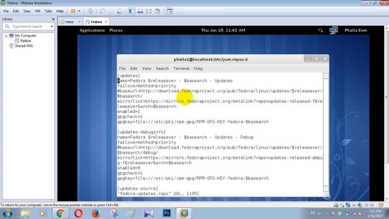Toggle the library sidebar view icon

point(132,11)
